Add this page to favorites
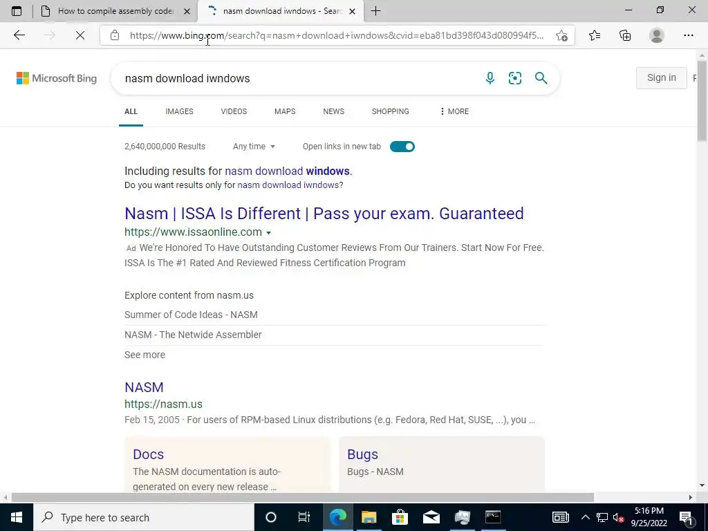This screenshot has width=708, height=531. pos(561,35)
